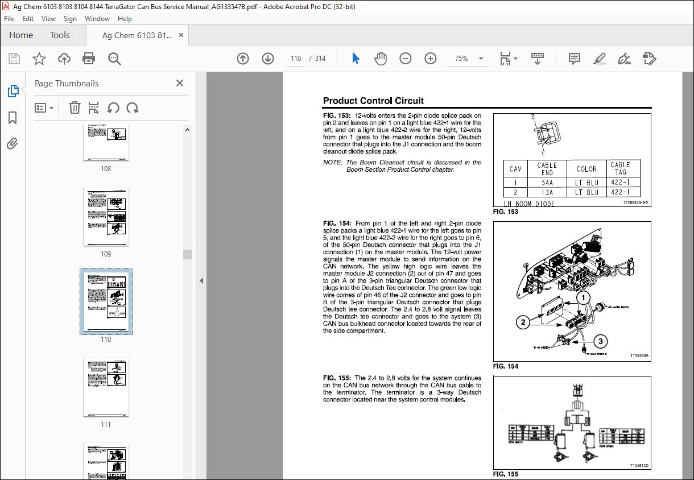The width and height of the screenshot is (694, 480).
Task: Click the thumbnails scrollbar up arrow
Action: point(187,130)
